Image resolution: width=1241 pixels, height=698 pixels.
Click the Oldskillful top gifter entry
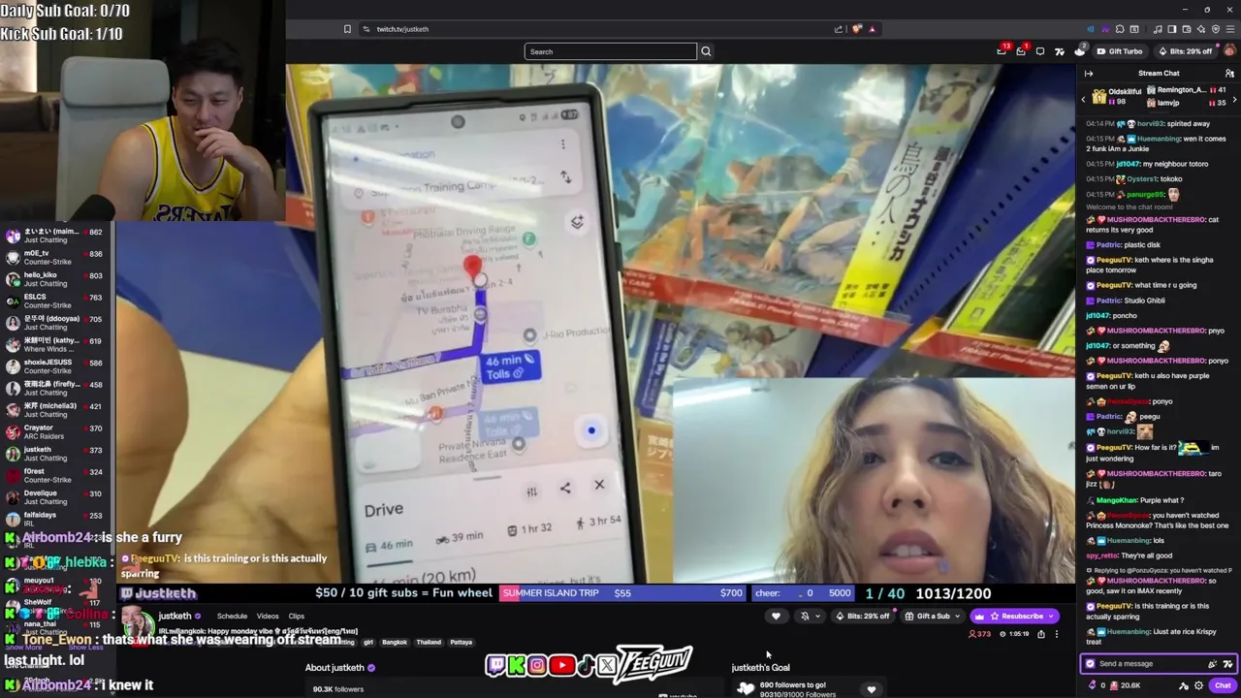[1117, 96]
